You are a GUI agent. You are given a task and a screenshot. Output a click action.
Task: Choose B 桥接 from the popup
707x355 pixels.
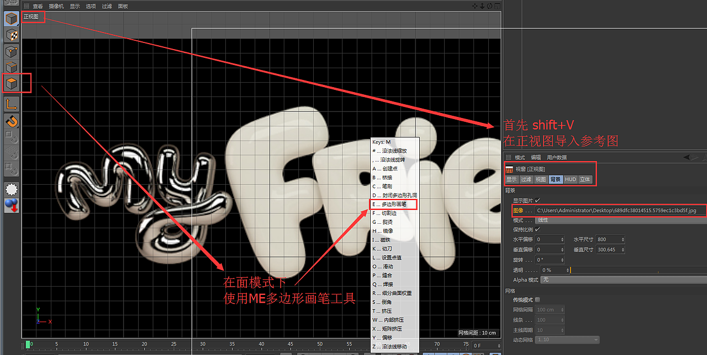(394, 177)
